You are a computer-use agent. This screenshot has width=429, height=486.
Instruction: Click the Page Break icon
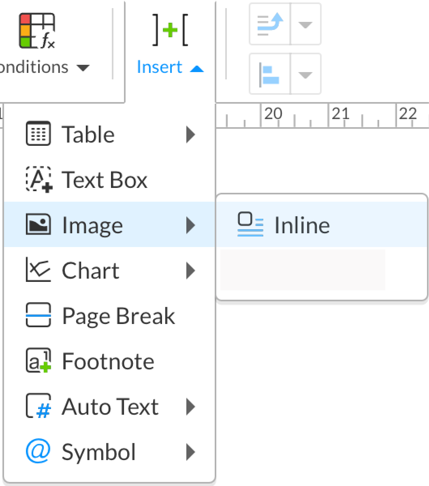(38, 315)
